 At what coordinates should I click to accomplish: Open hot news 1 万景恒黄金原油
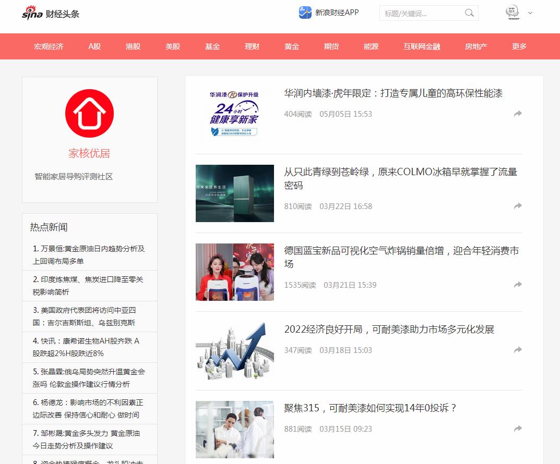[x=89, y=255]
